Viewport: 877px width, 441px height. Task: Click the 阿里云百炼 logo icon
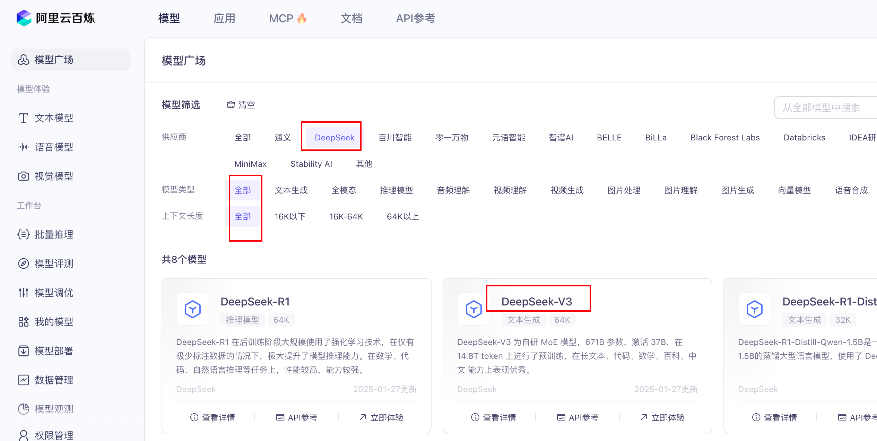[24, 18]
